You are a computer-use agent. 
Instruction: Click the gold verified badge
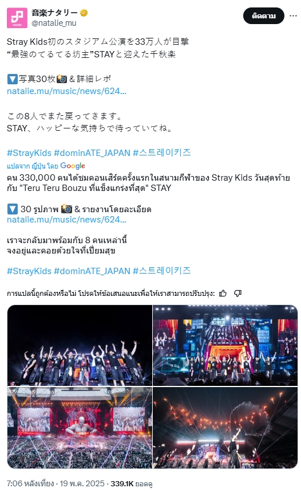tap(84, 13)
